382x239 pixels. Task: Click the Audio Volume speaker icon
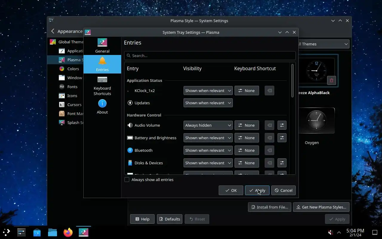coord(130,125)
